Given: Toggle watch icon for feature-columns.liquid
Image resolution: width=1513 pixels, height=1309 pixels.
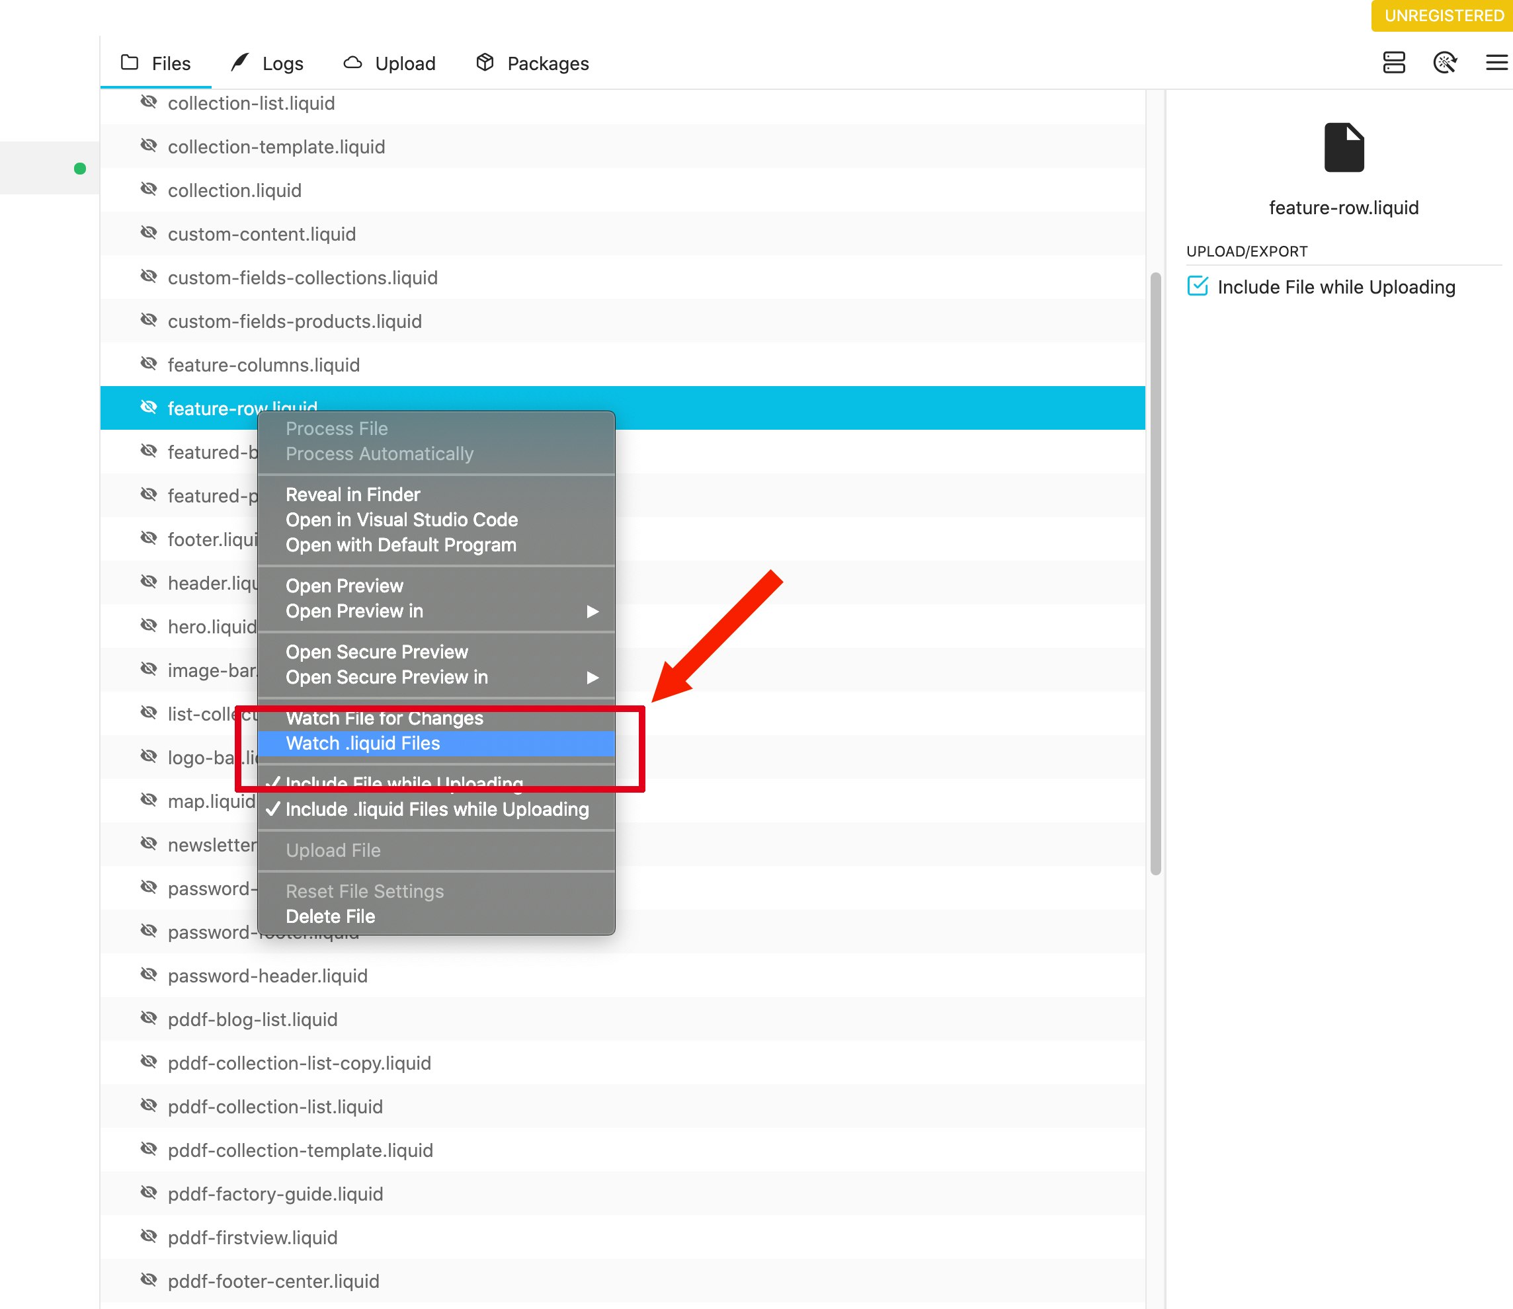Looking at the screenshot, I should coord(148,364).
